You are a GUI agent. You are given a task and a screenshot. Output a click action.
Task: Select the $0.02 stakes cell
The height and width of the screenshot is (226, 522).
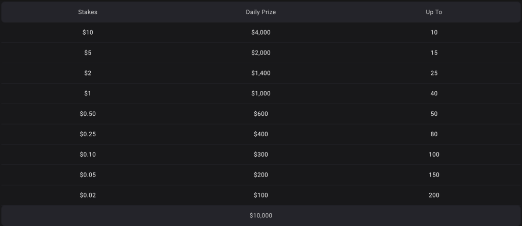pyautogui.click(x=88, y=195)
